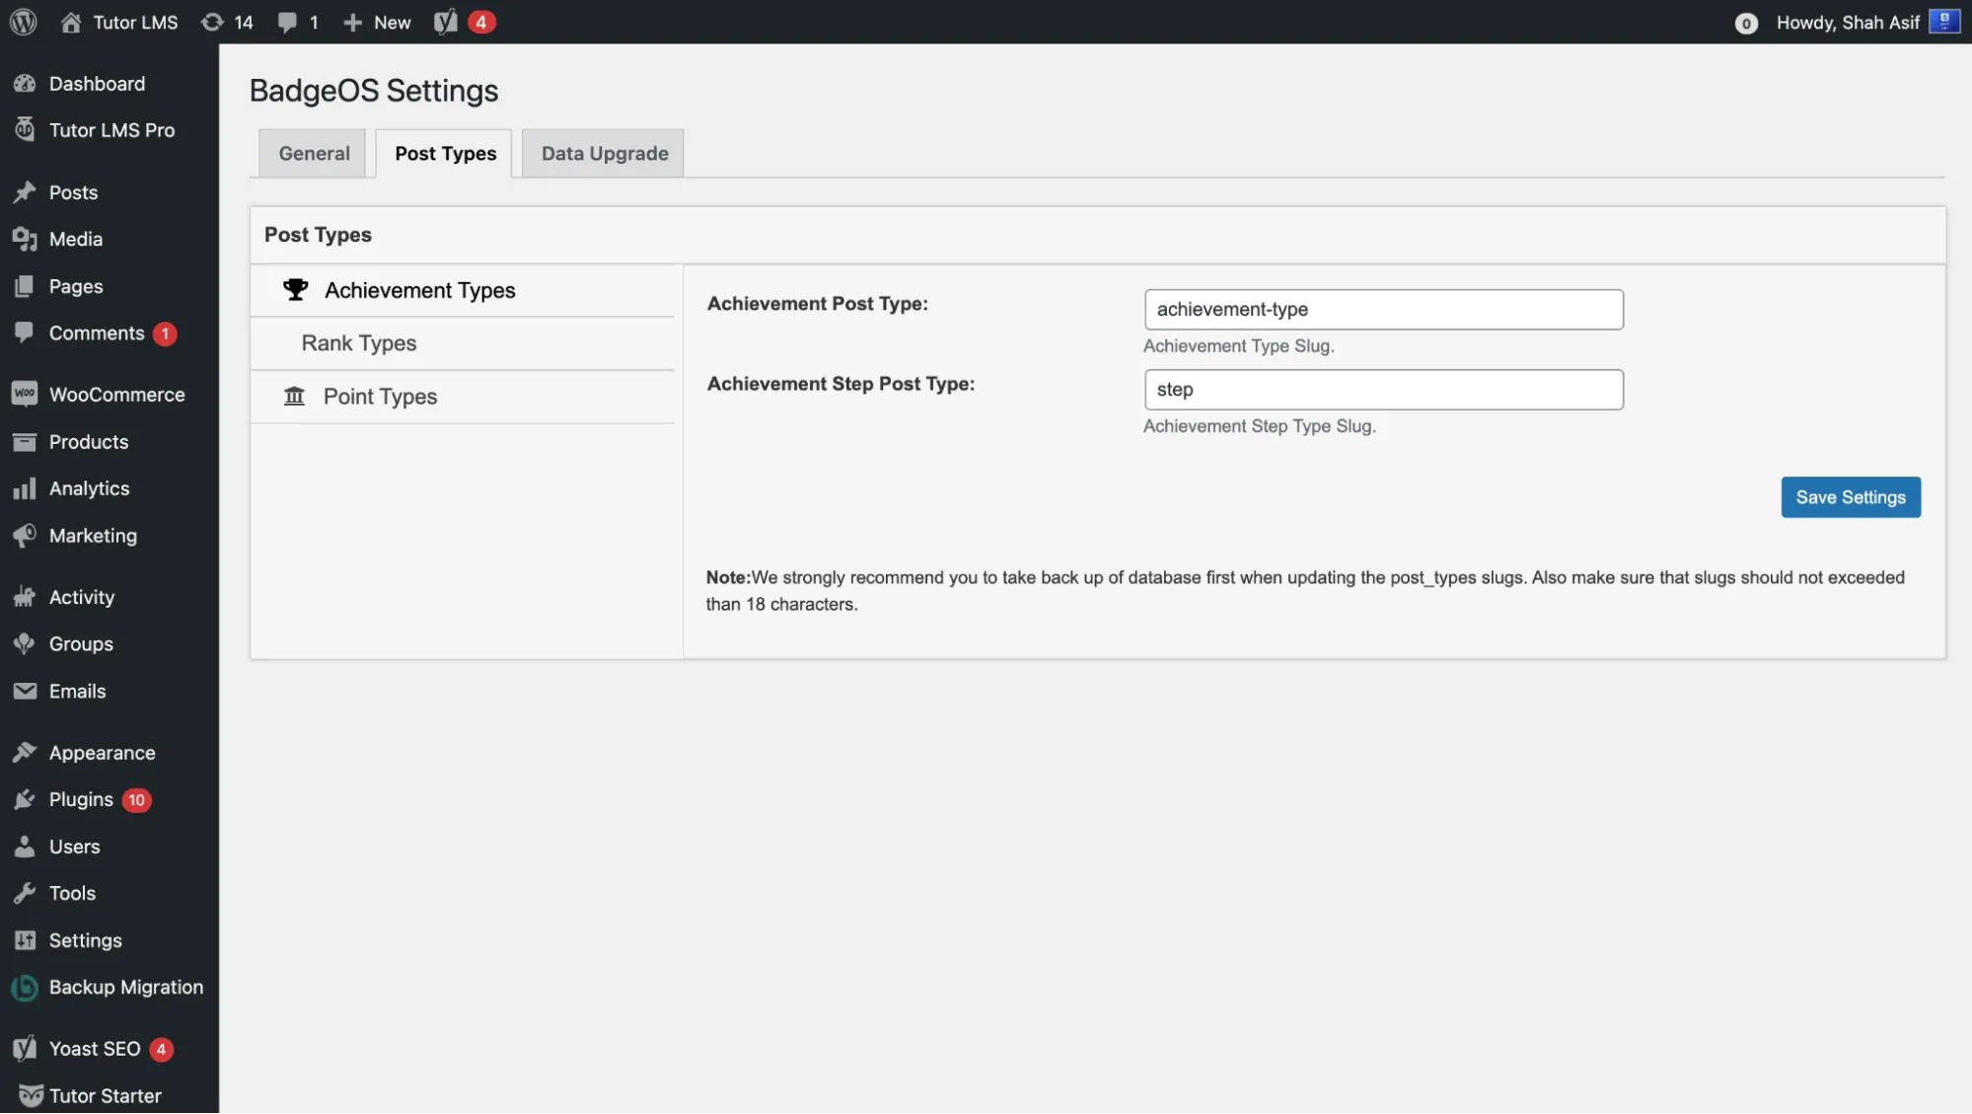Click the Point Types bank icon
1972x1114 pixels.
[x=294, y=396]
